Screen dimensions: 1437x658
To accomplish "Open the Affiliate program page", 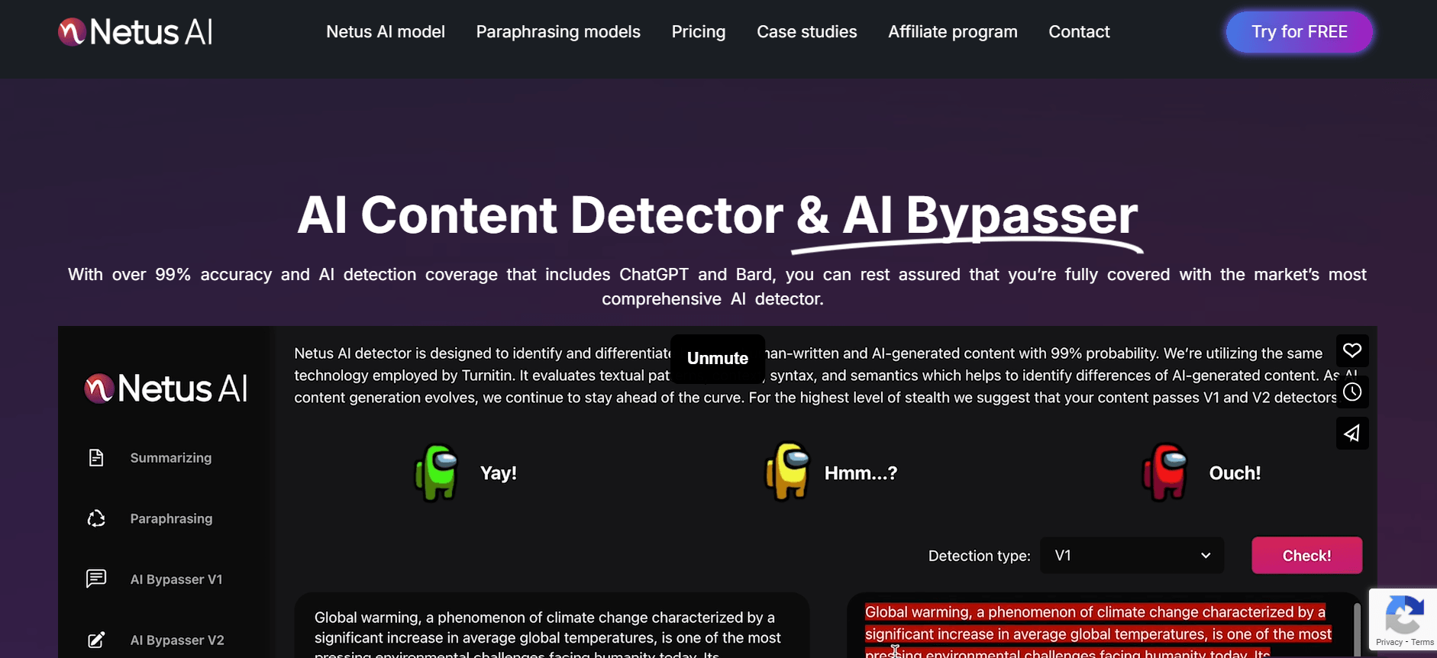I will [953, 32].
